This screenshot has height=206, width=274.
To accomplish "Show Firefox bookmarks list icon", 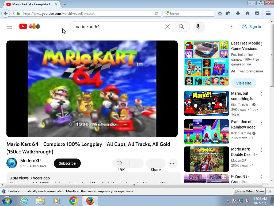I will tap(228, 13).
